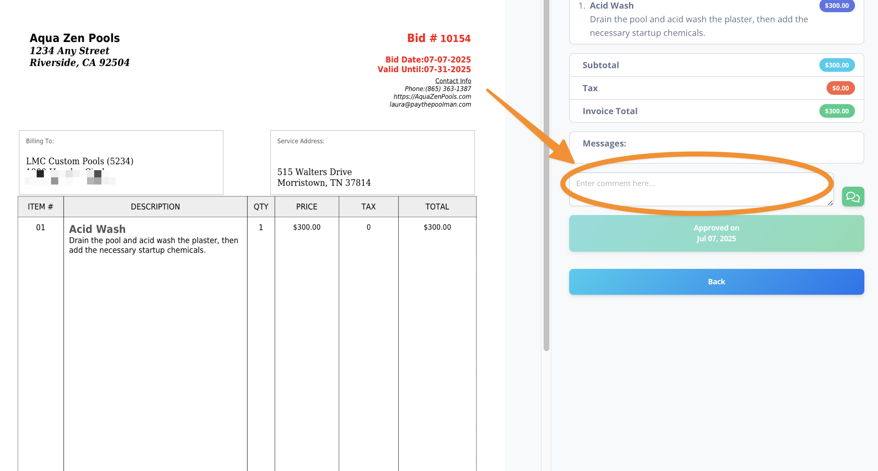Click the phone number (865) 363-1387
The height and width of the screenshot is (471, 878).
tap(448, 89)
